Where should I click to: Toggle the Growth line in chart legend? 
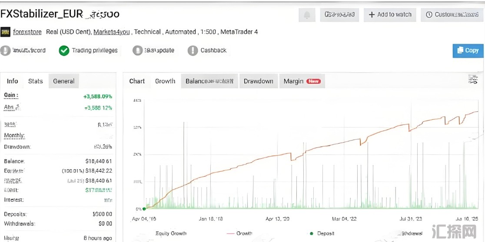(x=244, y=233)
